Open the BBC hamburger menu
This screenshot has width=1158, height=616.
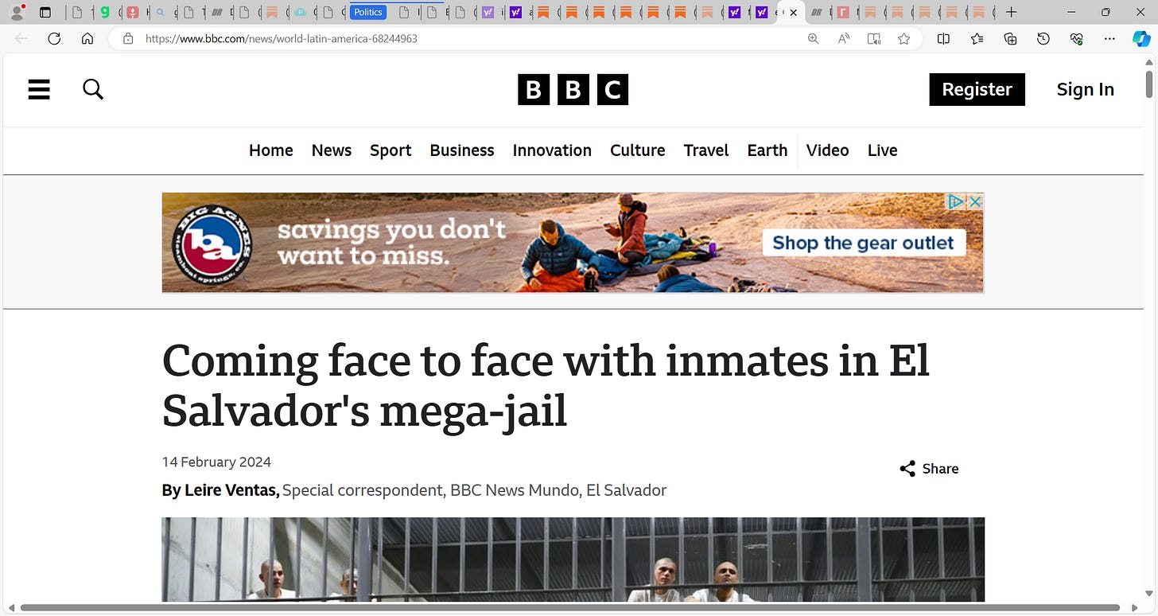coord(39,89)
